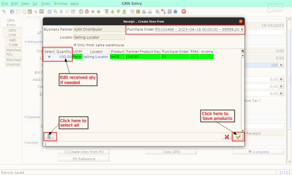This screenshot has height=175, width=292.
Task: Open History records clock icon
Action: tap(81, 11)
